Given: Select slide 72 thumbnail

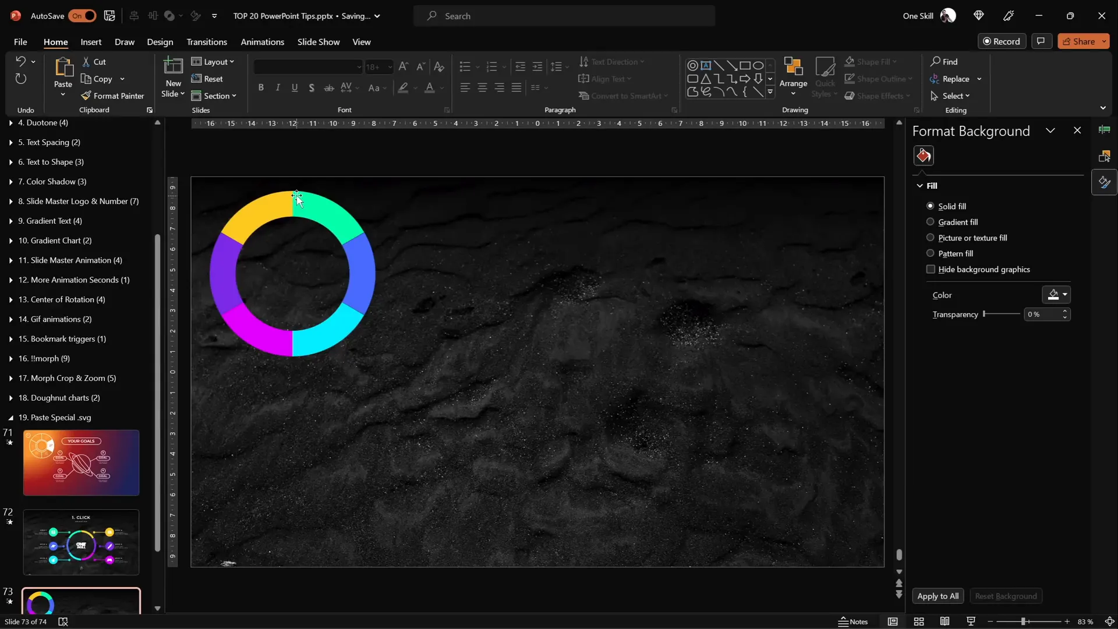Looking at the screenshot, I should point(81,542).
